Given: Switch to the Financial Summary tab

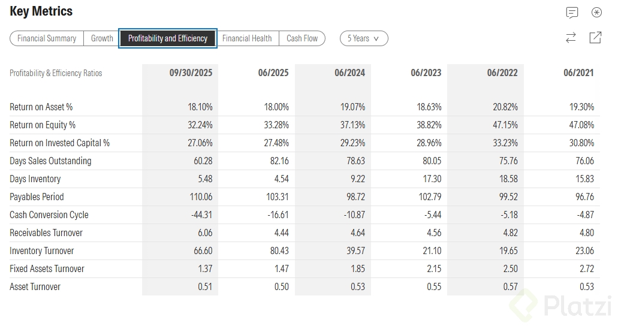Looking at the screenshot, I should (x=47, y=38).
